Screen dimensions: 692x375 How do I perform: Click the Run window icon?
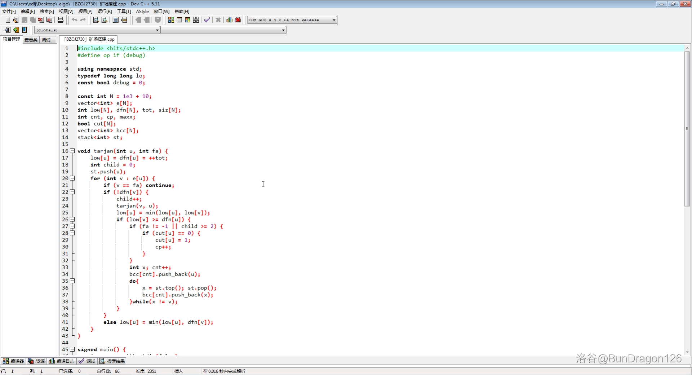[x=179, y=20]
